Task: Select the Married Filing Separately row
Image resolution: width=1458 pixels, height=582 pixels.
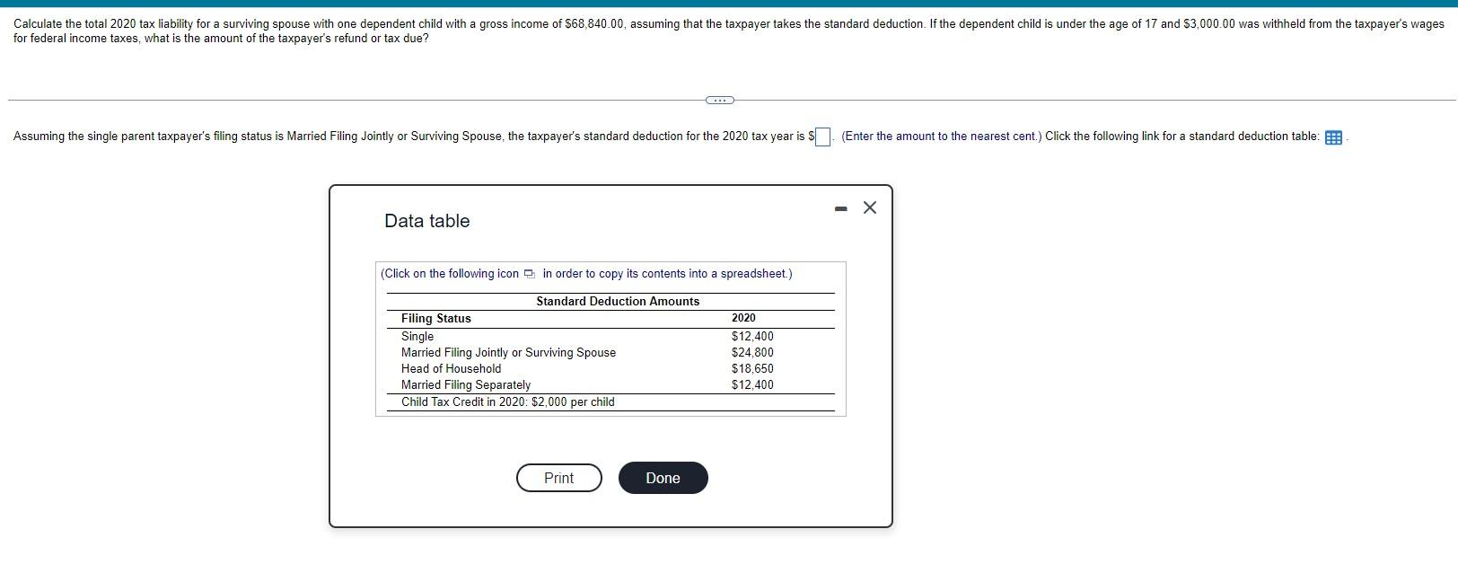Action: (610, 384)
